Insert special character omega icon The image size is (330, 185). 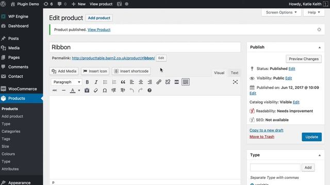(x=105, y=90)
